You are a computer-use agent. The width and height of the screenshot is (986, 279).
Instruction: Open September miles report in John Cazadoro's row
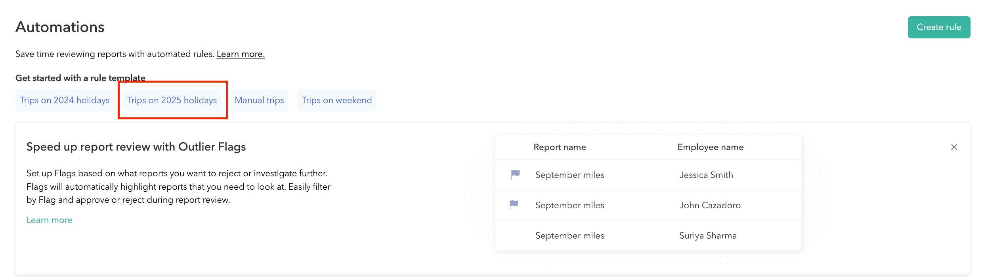[x=569, y=205]
